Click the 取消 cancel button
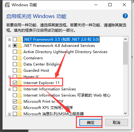 coord(117,123)
